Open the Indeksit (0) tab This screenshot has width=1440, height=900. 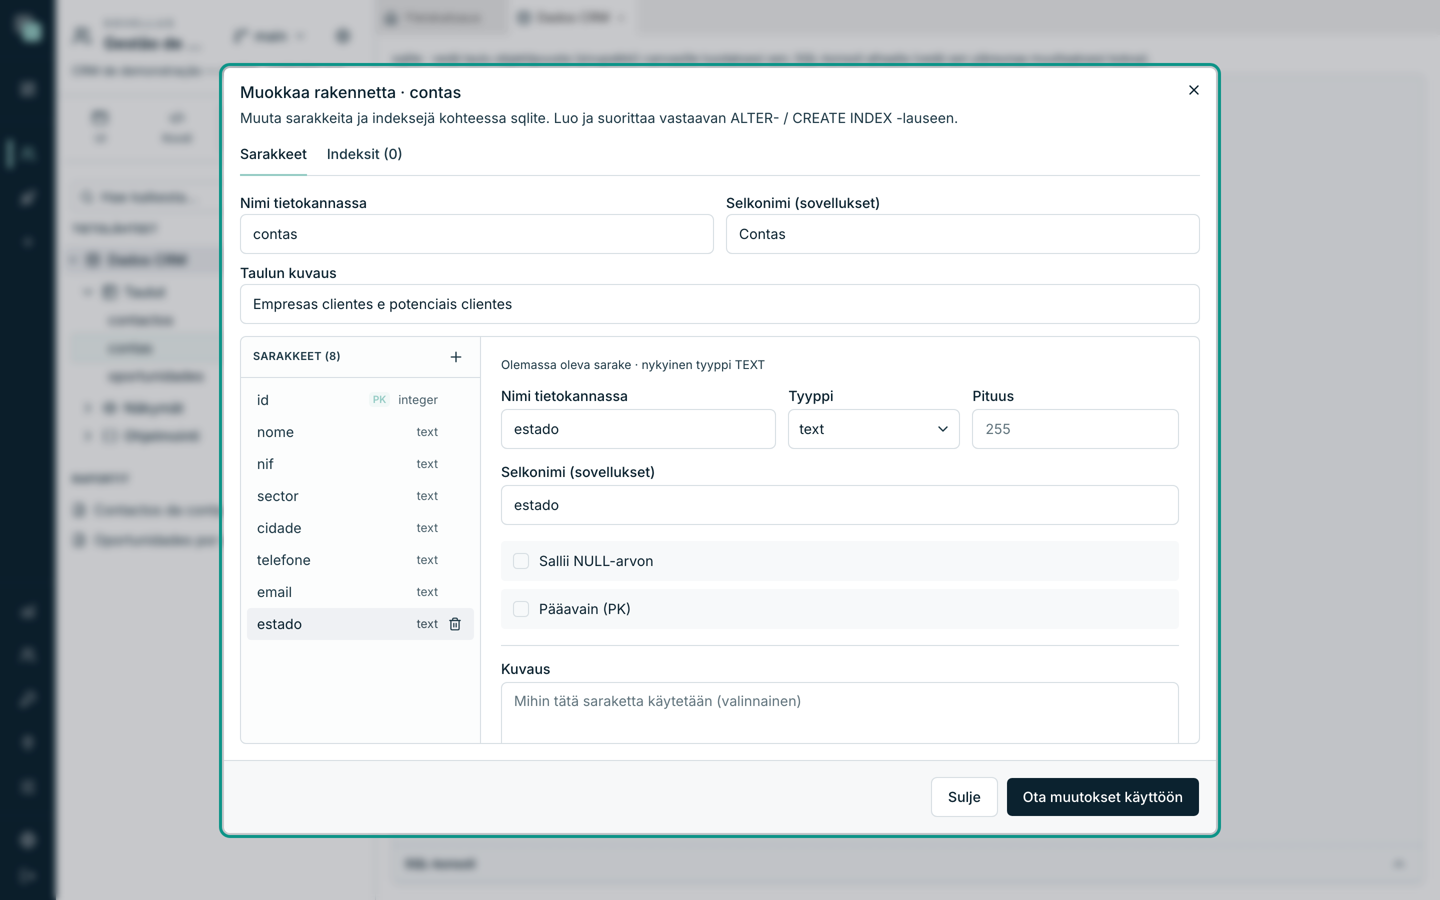coord(364,154)
